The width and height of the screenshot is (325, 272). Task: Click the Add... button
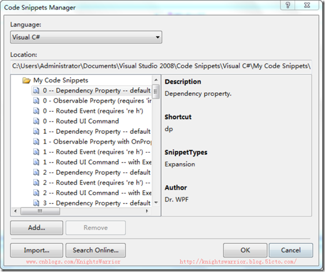coord(37,228)
